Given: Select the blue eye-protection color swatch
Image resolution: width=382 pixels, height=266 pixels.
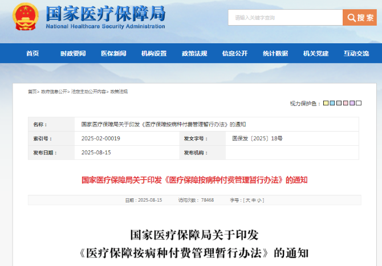Looking at the screenshot, I should [332, 103].
